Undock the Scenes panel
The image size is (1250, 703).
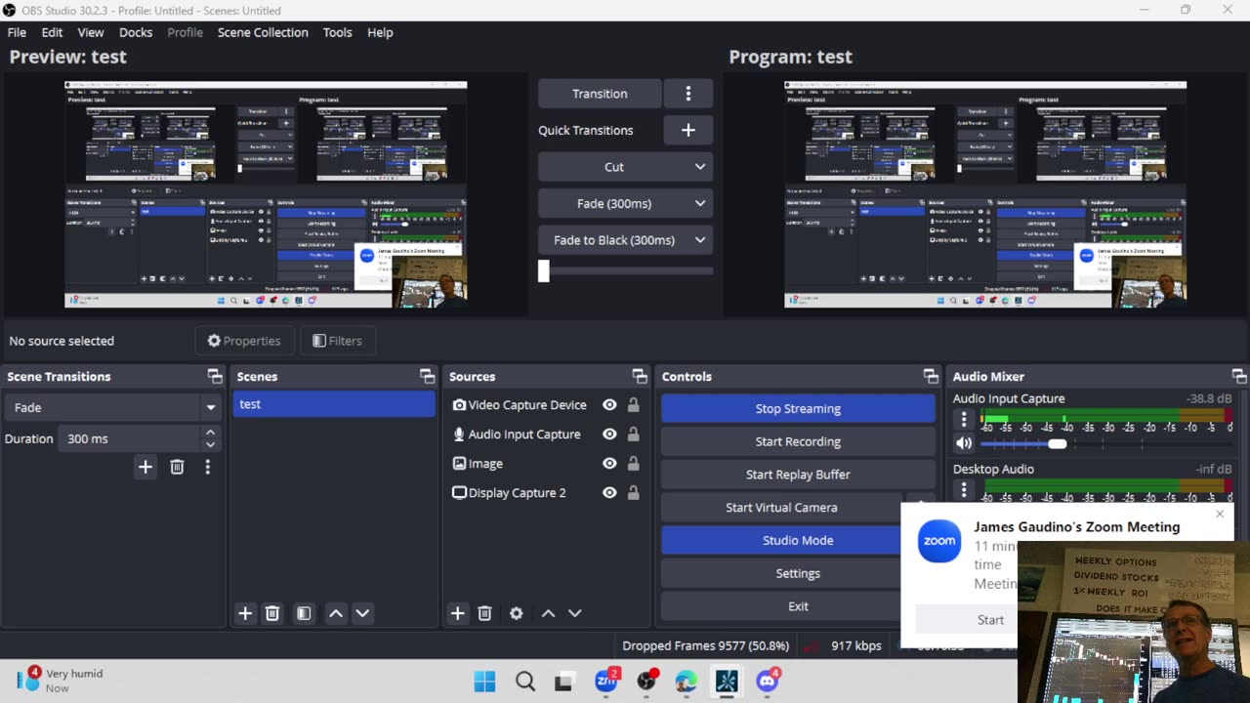tap(427, 376)
